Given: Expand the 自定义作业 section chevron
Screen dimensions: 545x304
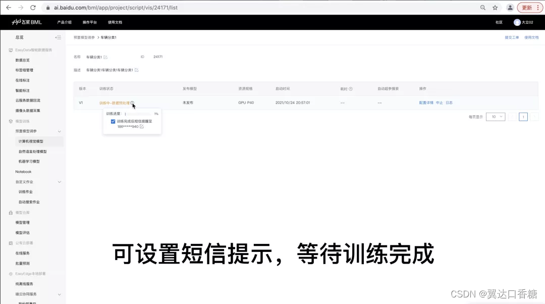Looking at the screenshot, I should coord(59,182).
